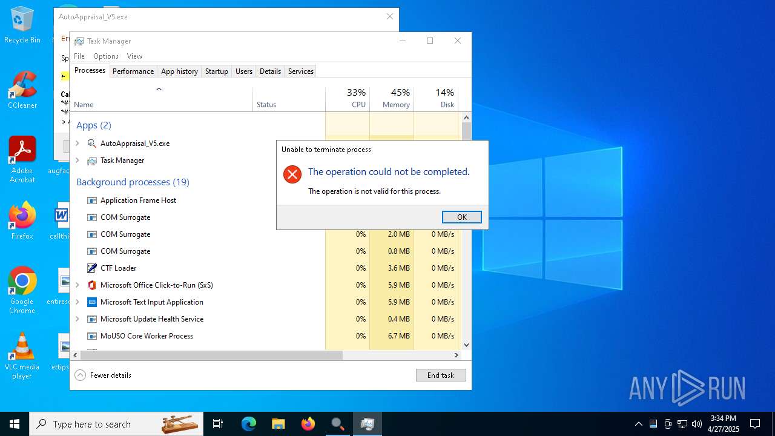775x436 pixels.
Task: Switch to the Startup tab
Action: pyautogui.click(x=216, y=71)
